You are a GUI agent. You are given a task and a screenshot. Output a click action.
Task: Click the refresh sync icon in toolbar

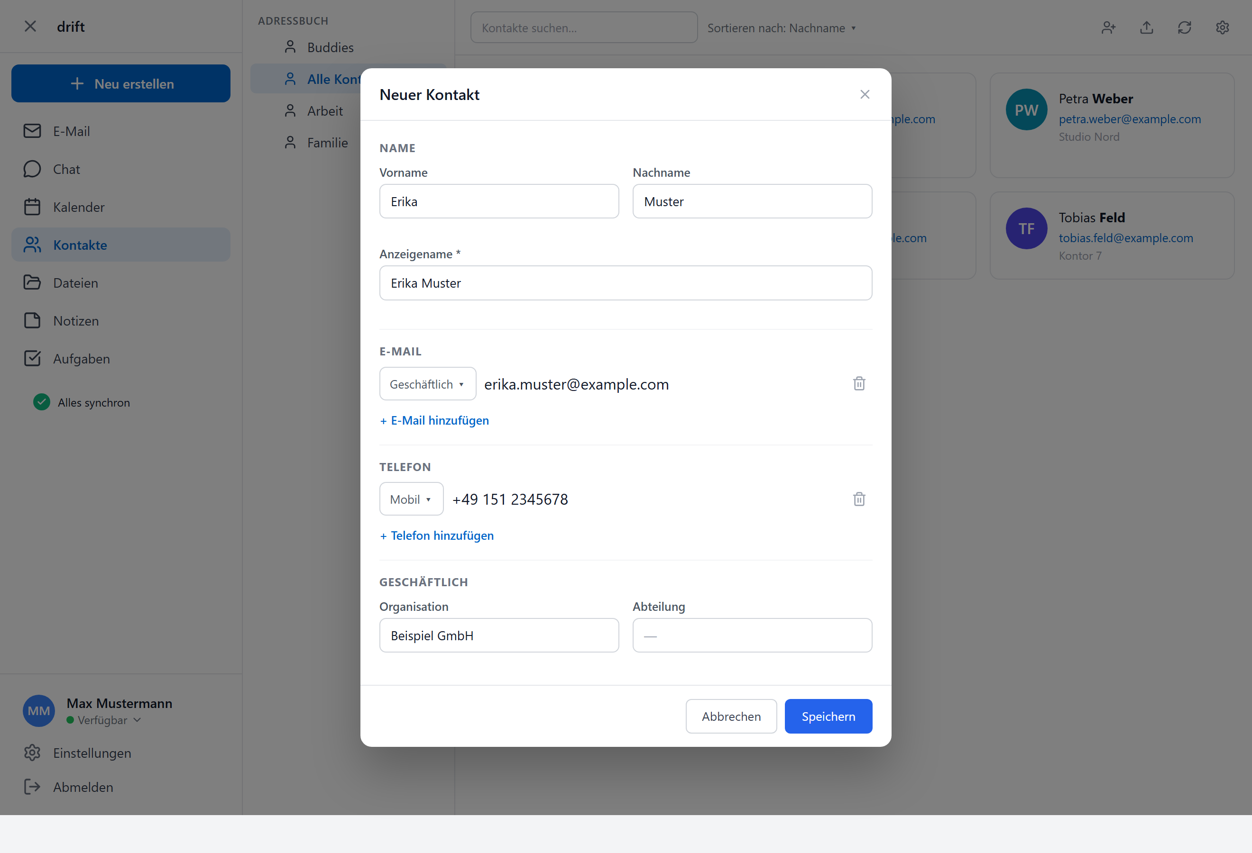(1185, 27)
